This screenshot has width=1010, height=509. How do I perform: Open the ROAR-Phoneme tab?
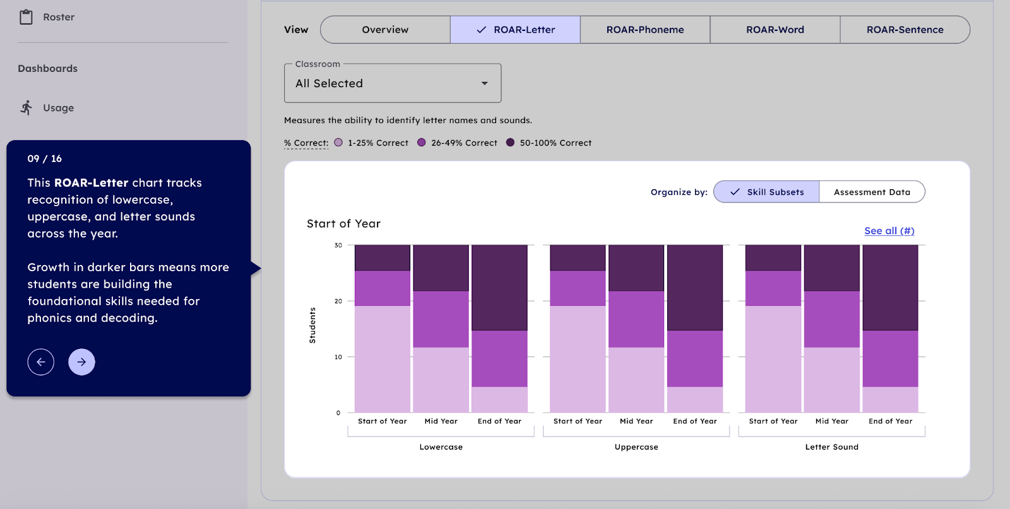(645, 30)
